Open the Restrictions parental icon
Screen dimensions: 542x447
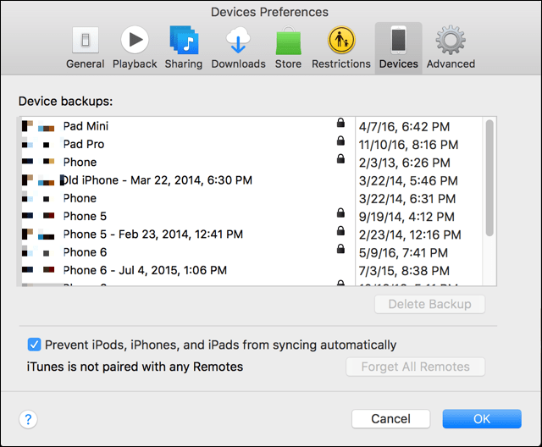(x=341, y=40)
